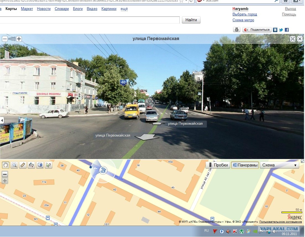Screen dimensions: 305x237
Task: Toggle the Панорамы layer button
Action: click(x=245, y=165)
